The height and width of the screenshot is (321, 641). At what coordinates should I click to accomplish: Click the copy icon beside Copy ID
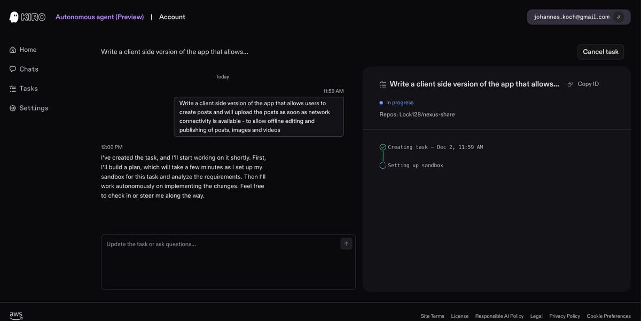click(x=570, y=84)
